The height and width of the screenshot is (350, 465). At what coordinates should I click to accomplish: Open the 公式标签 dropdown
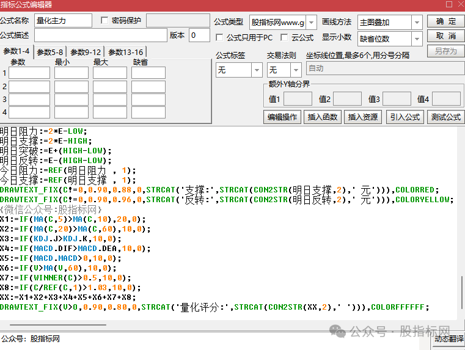tap(257, 70)
